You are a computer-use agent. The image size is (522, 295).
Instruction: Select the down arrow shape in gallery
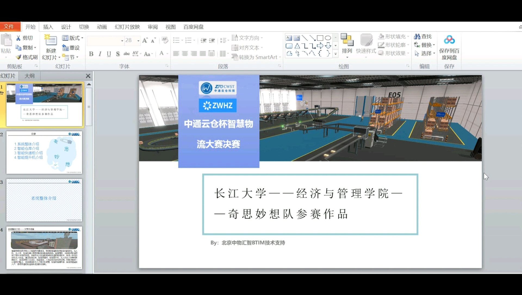tap(328, 46)
